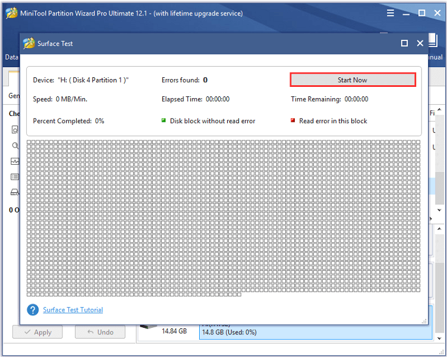The image size is (447, 357).
Task: Click the Device "H: ( Disk 4 Partition 1 )" text
Action: [81, 80]
